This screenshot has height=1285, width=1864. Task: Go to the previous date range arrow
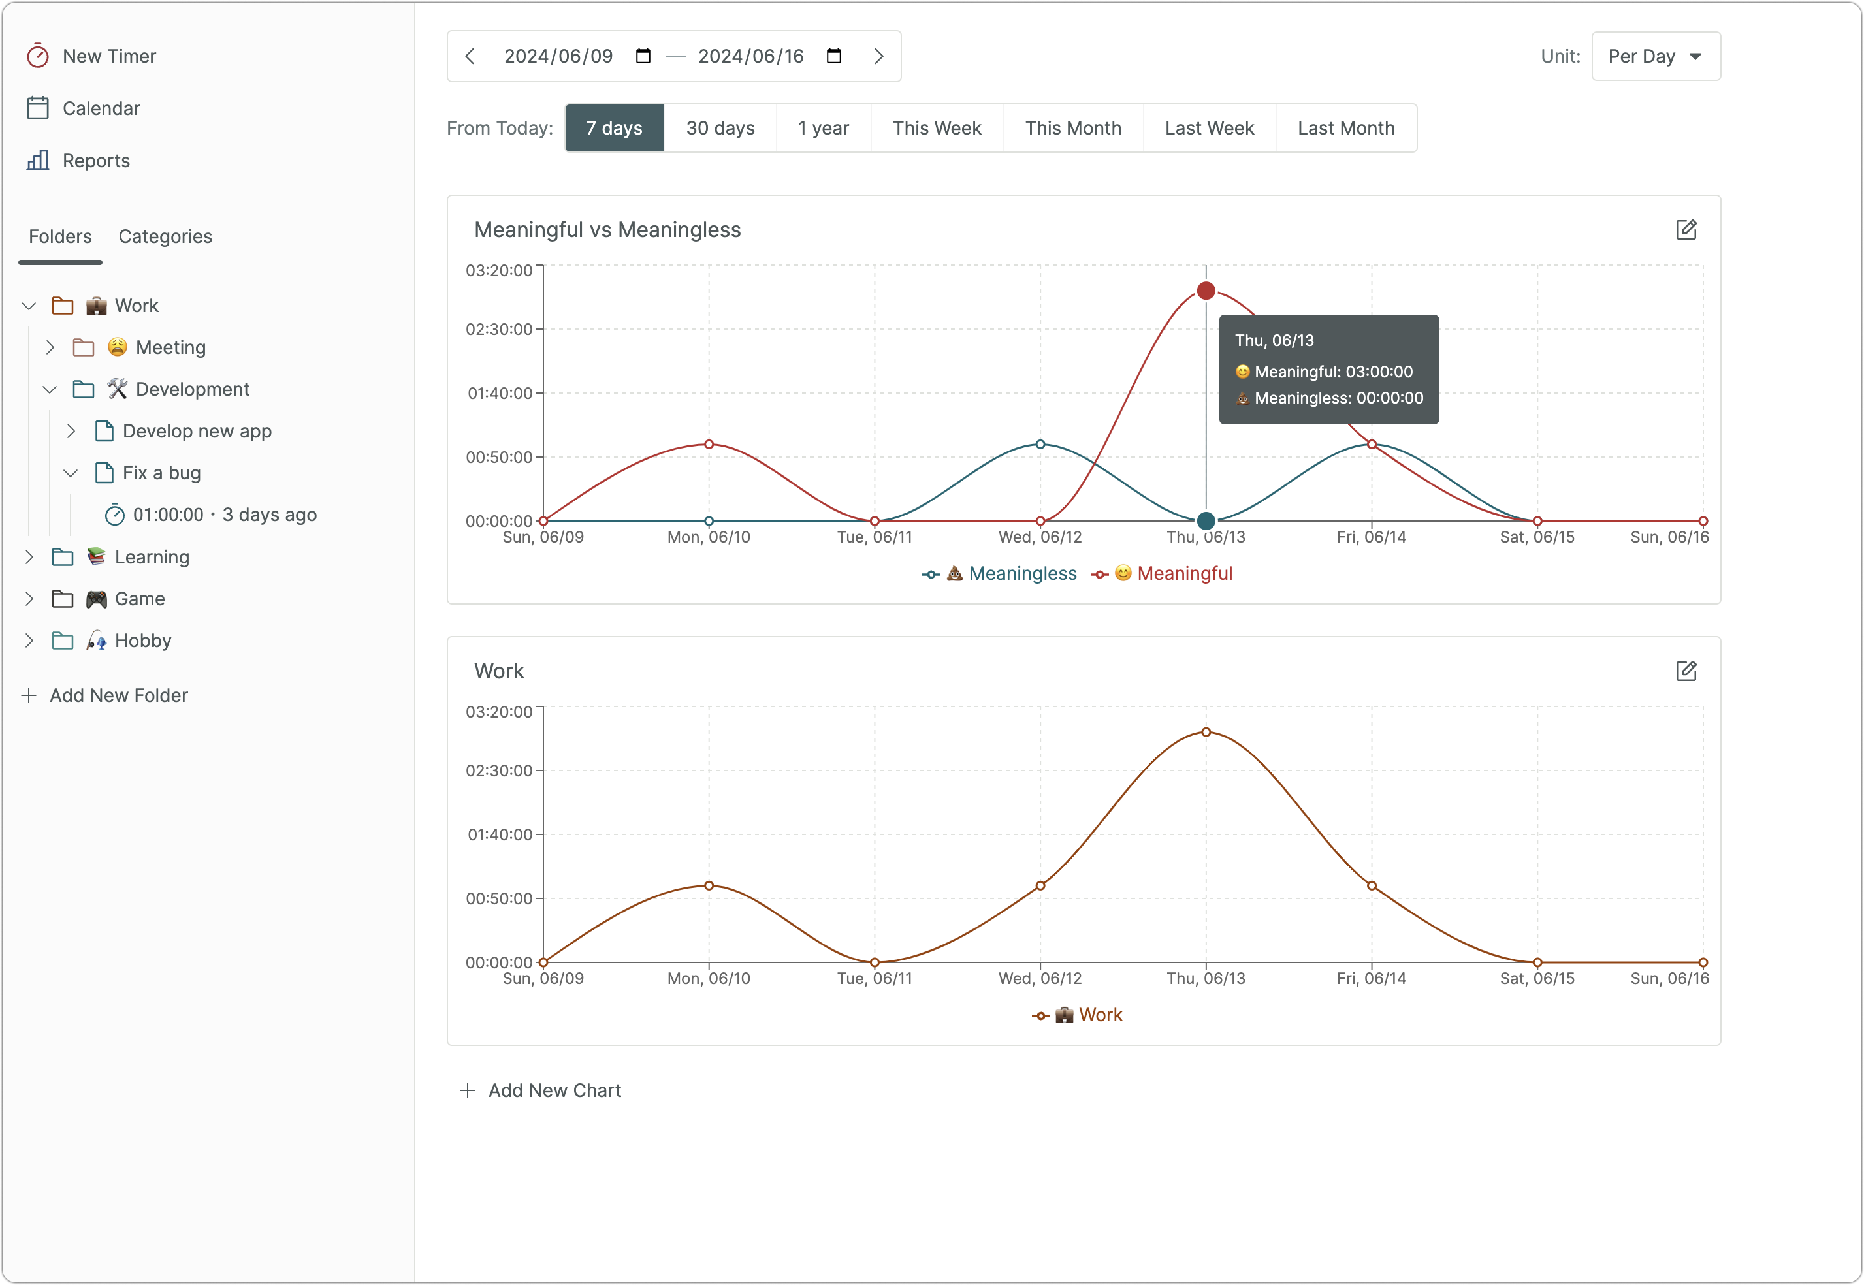pos(470,56)
